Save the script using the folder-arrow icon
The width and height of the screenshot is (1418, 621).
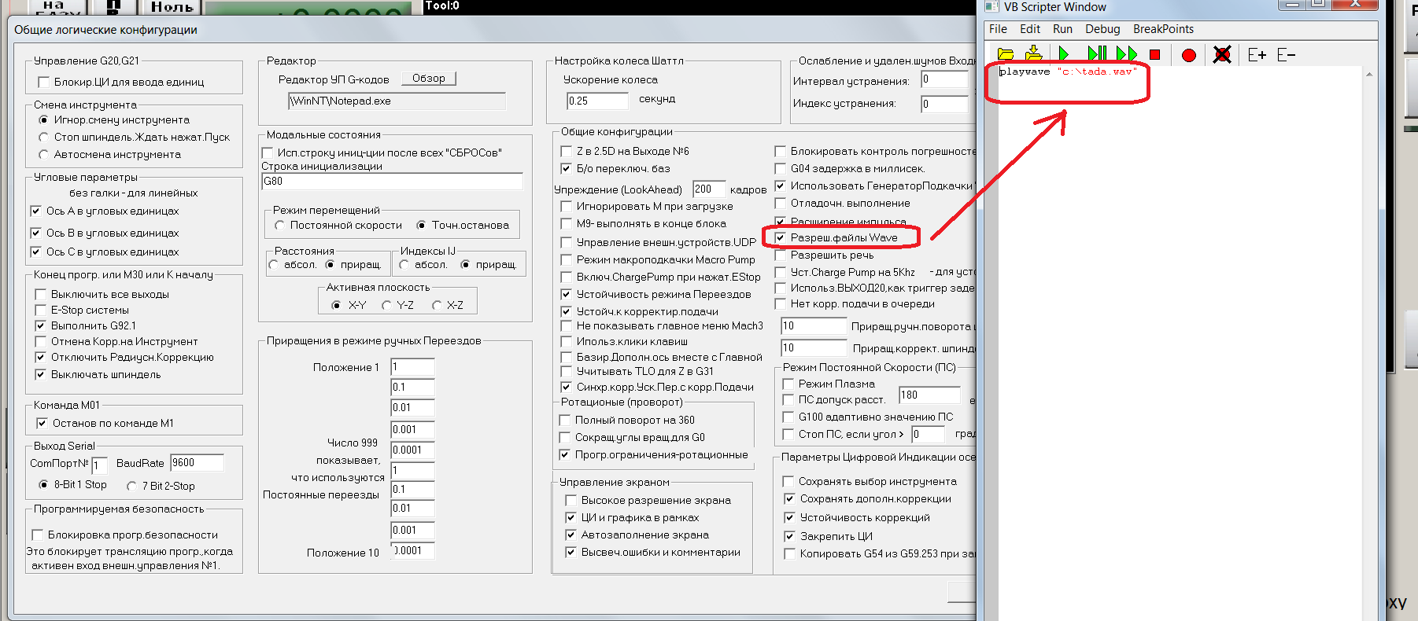point(1034,54)
